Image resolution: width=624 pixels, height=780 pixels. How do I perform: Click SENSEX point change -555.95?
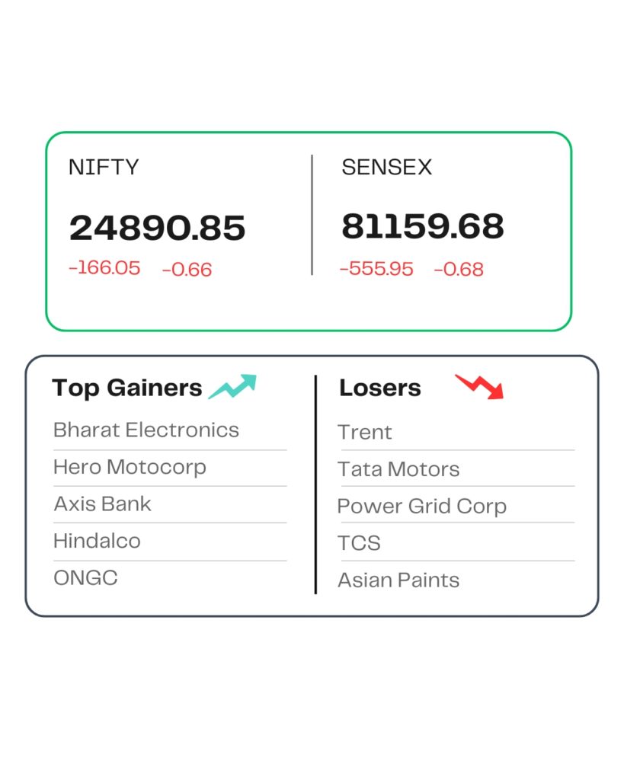click(376, 269)
